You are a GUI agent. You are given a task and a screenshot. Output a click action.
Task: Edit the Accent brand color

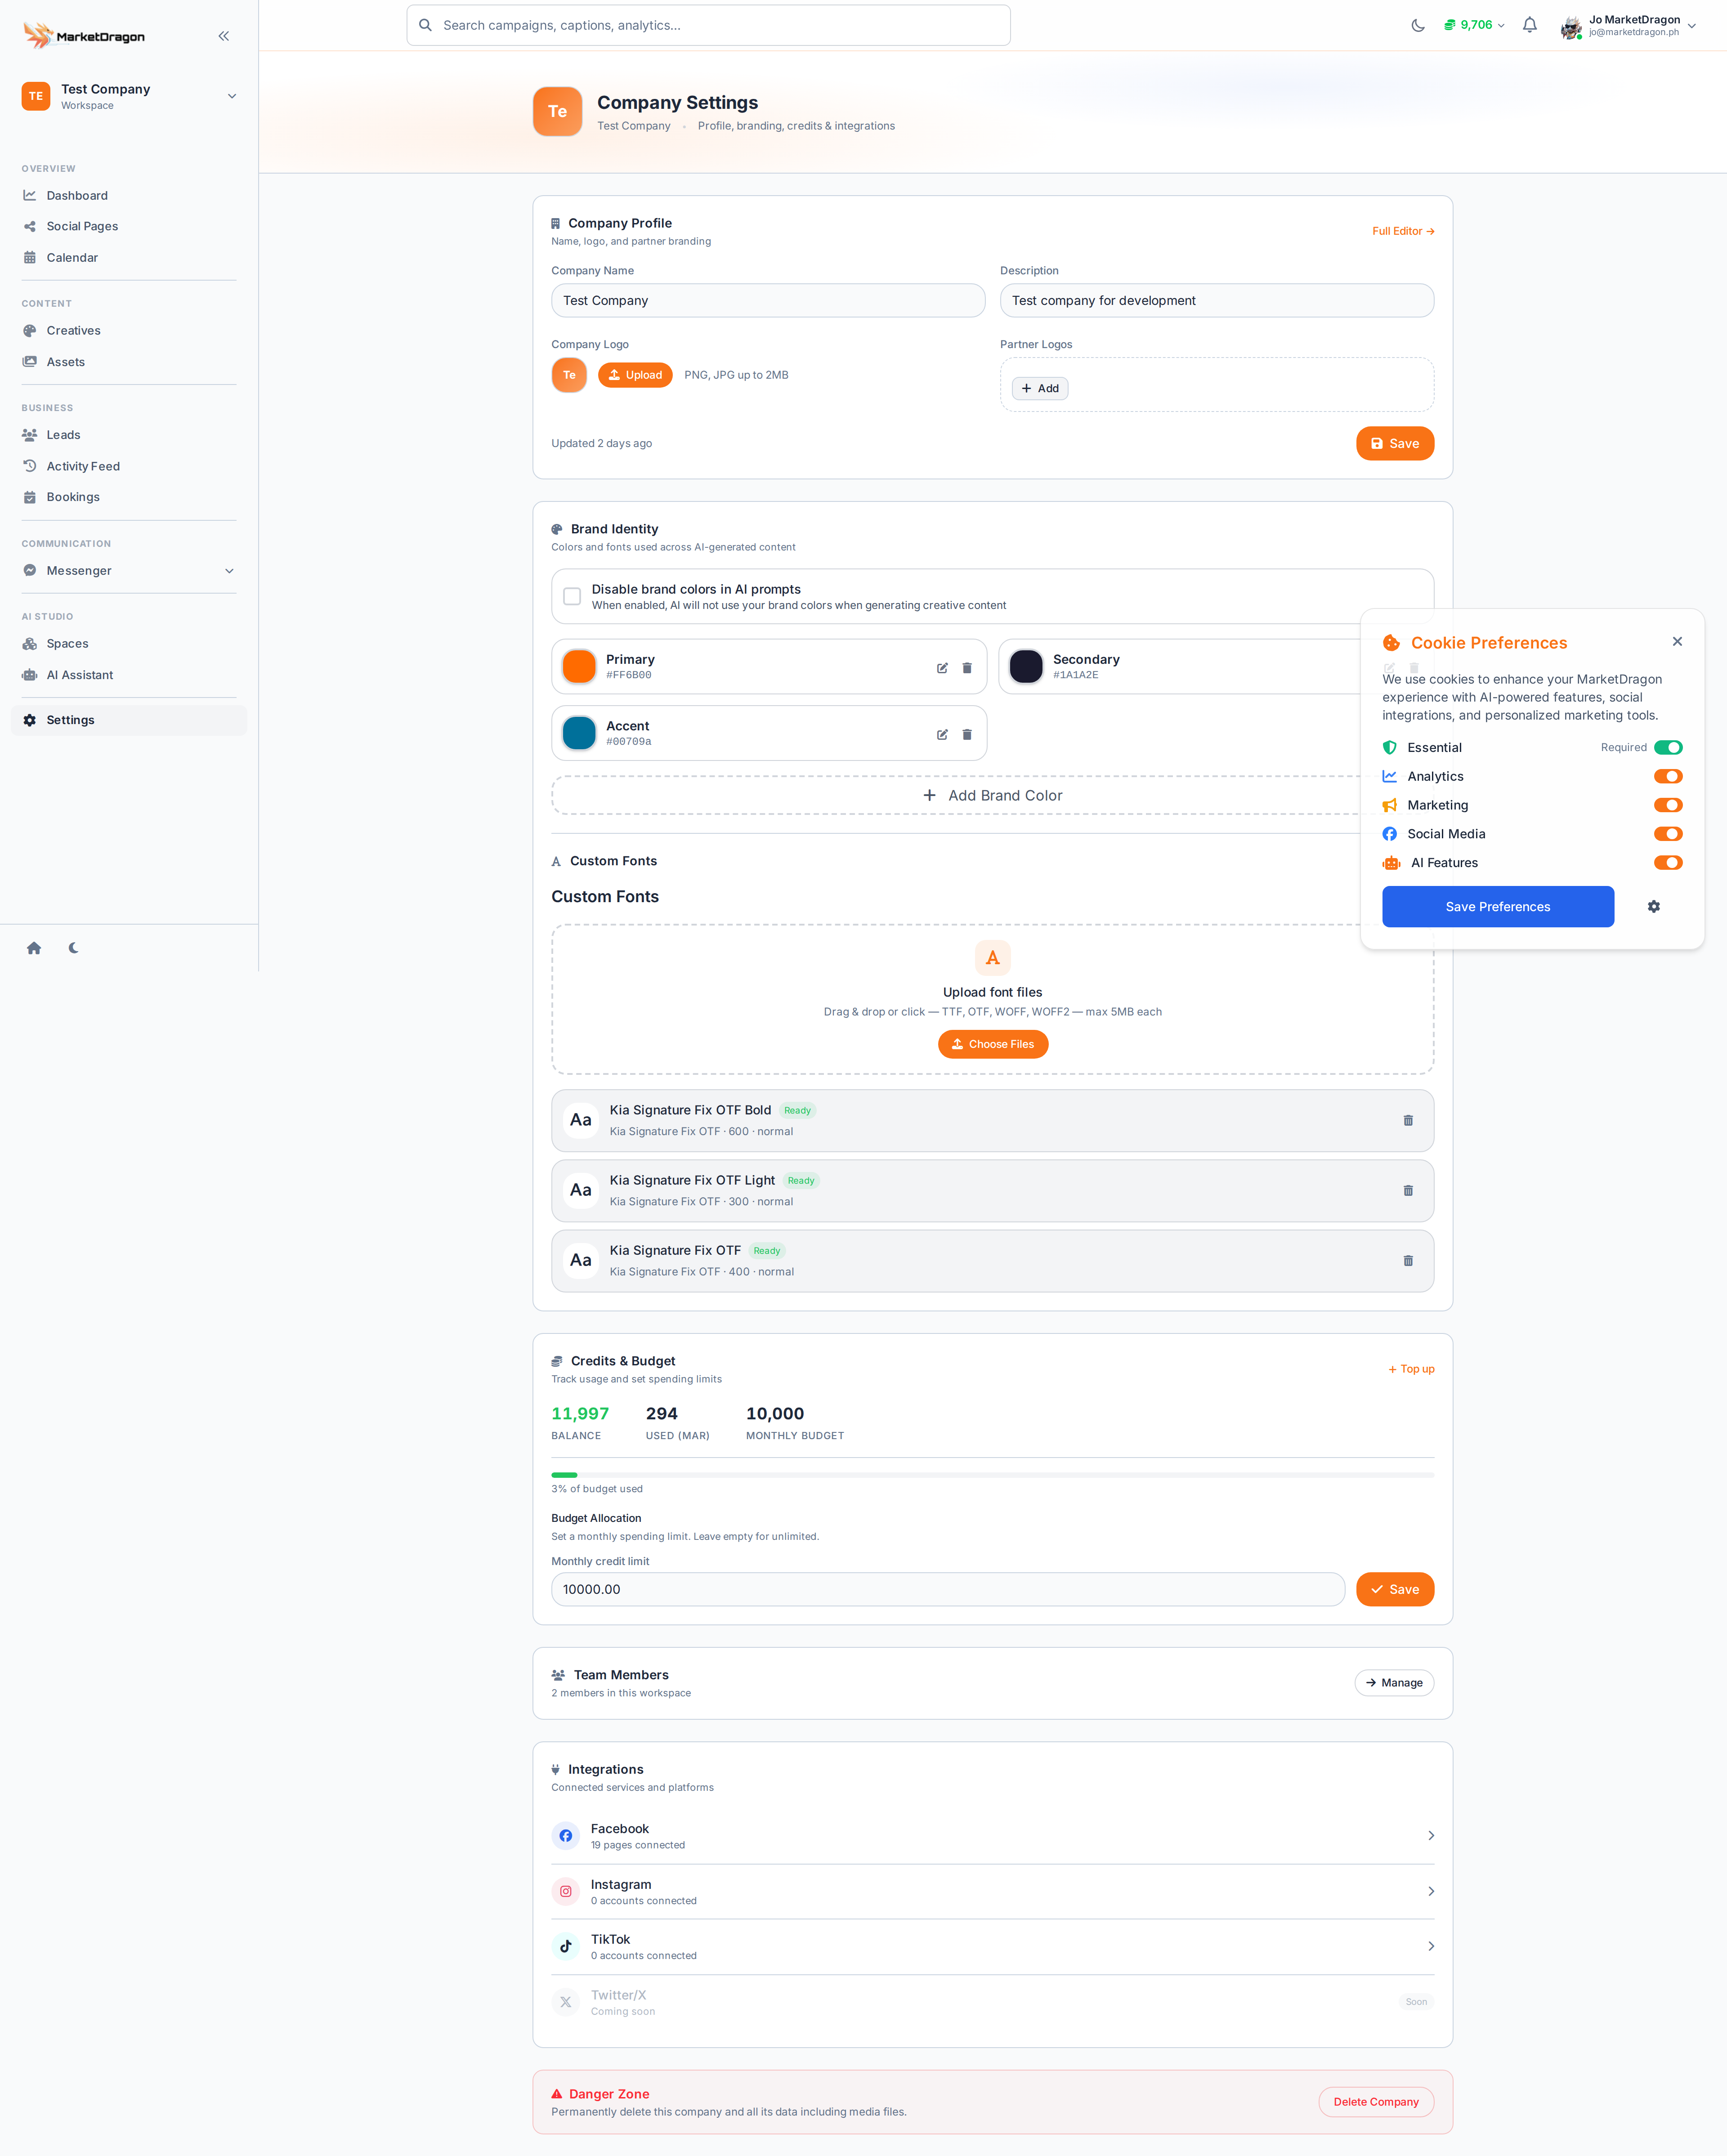(x=942, y=735)
